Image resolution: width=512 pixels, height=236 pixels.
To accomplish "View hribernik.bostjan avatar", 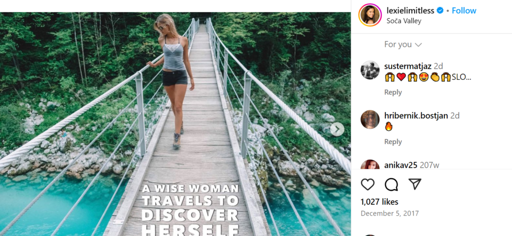I will pyautogui.click(x=370, y=120).
